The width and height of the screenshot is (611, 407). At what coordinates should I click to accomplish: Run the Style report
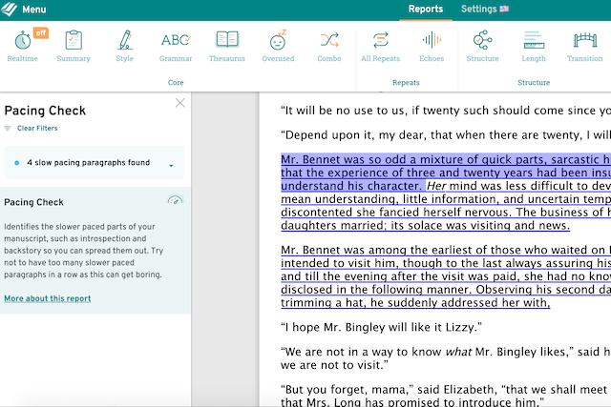point(125,47)
